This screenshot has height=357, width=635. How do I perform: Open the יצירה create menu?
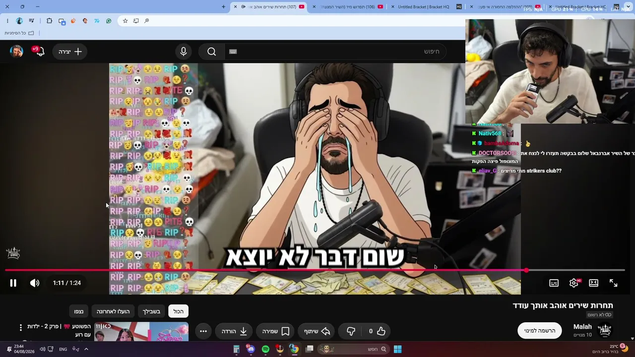pyautogui.click(x=70, y=52)
